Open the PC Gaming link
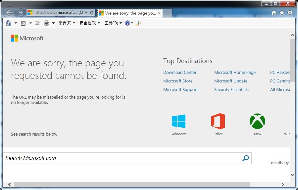The image size is (298, 190). (280, 81)
